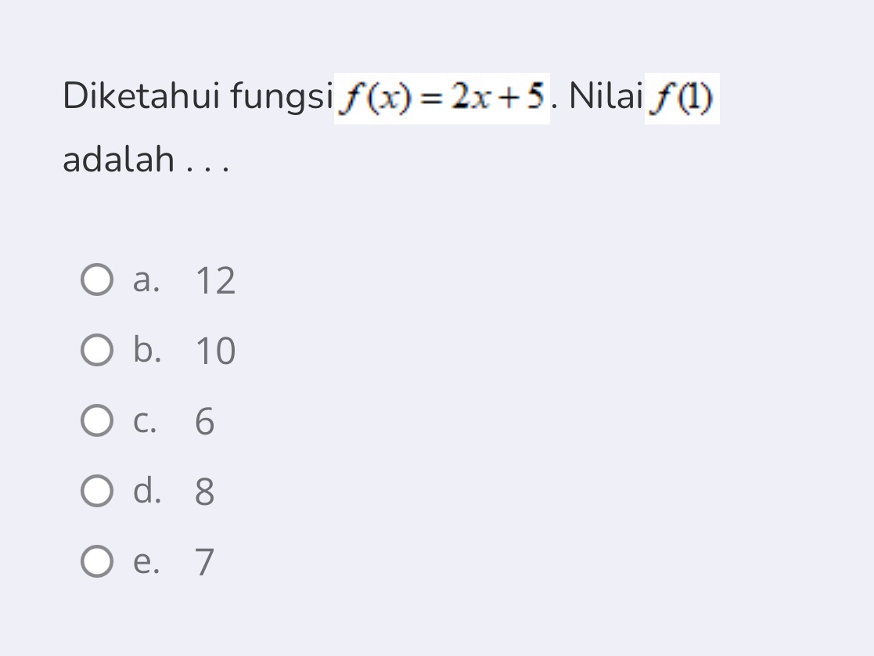Click the answer label d. 8

176,492
